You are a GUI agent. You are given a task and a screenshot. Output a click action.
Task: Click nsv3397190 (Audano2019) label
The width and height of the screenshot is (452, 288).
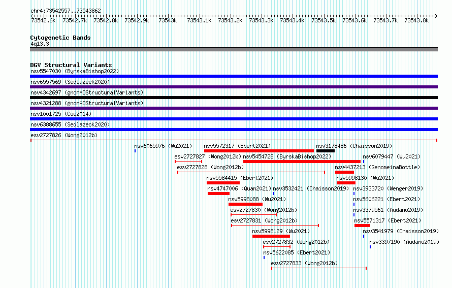404,242
